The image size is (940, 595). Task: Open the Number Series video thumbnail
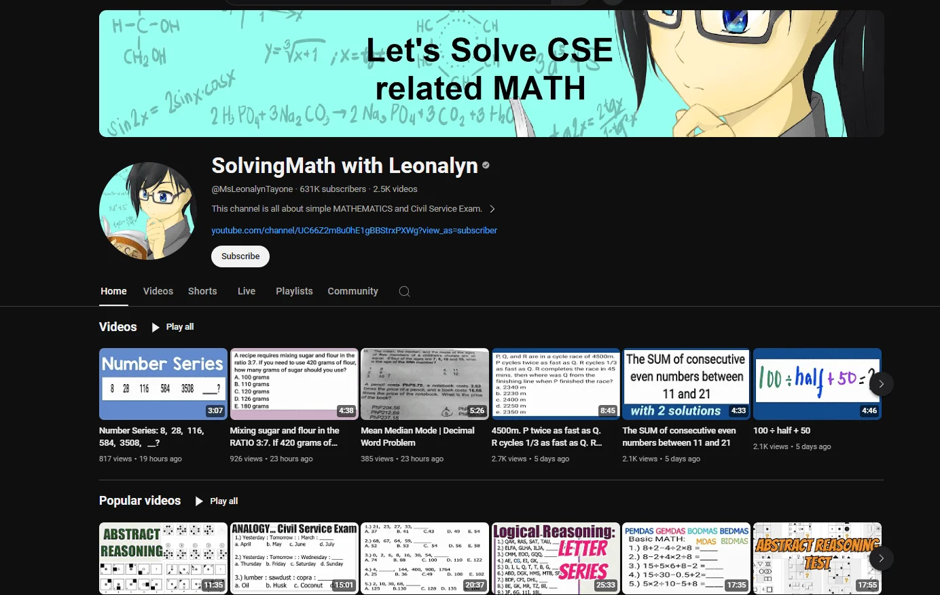tap(163, 384)
